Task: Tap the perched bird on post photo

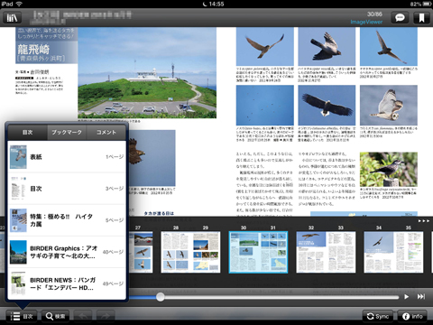Action: coord(389,170)
